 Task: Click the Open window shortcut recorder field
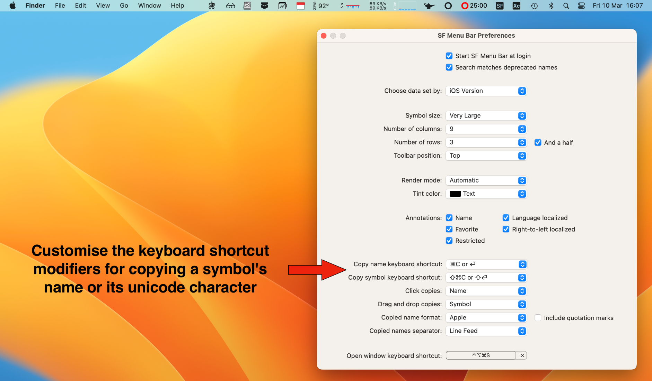(x=481, y=355)
